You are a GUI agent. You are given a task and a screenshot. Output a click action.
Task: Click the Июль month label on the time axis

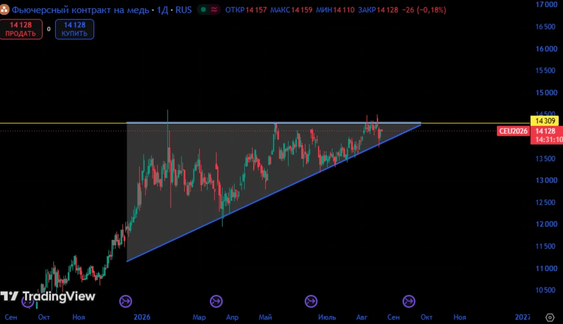327,317
